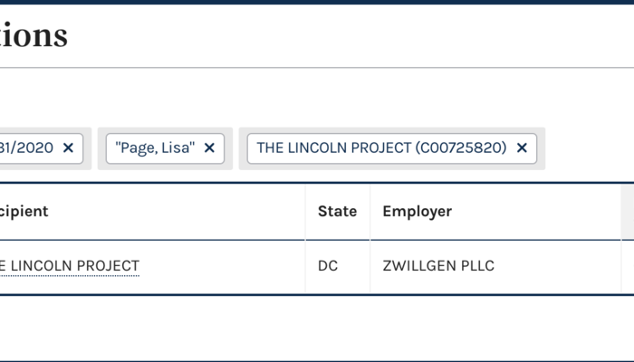Screen dimensions: 634x362
Task: Clear THE LINCOLN PROJECT (C00725820) filter
Action: coord(522,148)
